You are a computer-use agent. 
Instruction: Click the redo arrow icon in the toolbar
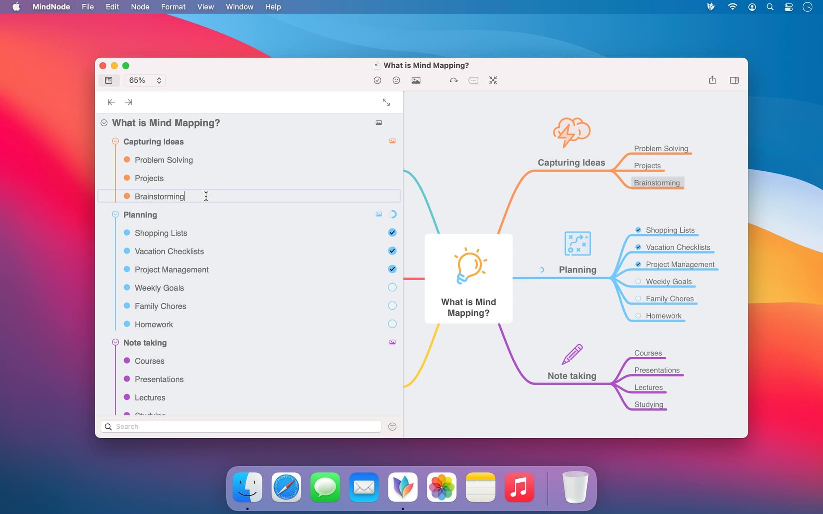[454, 80]
